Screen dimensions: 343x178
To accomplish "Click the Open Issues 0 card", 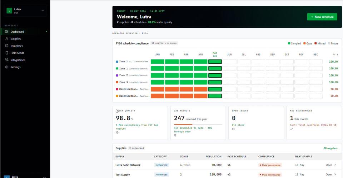I will click(256, 123).
